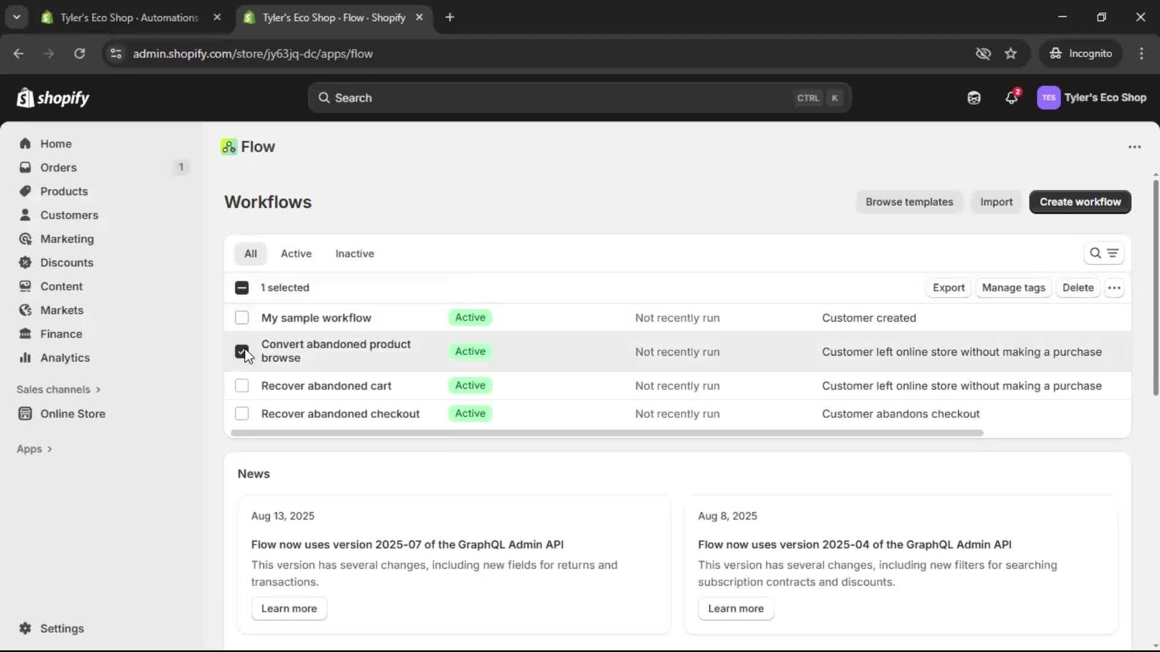The height and width of the screenshot is (652, 1160).
Task: Open the Analytics section
Action: (64, 357)
